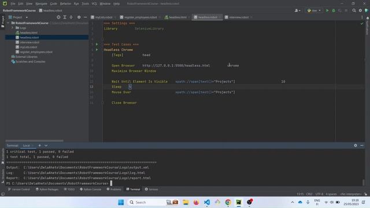
Task: Open terminal settings gear icon
Action: point(356,146)
